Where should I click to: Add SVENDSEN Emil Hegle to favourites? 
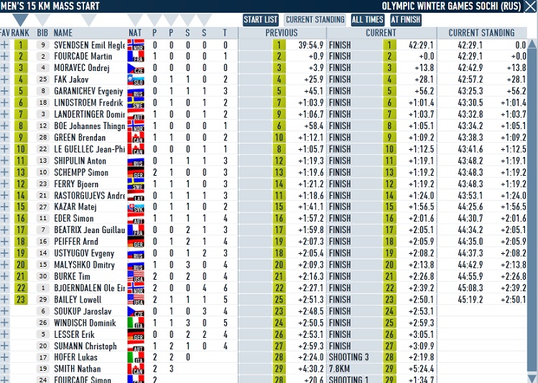click(4, 45)
